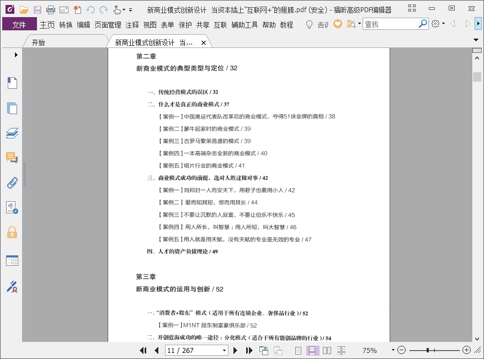
Task: Print the document with printer icon
Action: tap(51, 10)
